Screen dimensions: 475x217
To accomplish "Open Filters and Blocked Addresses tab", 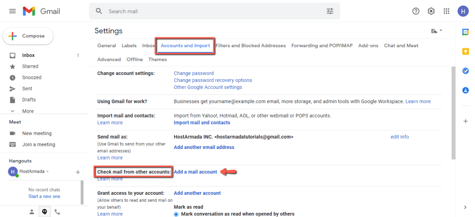I will click(250, 46).
